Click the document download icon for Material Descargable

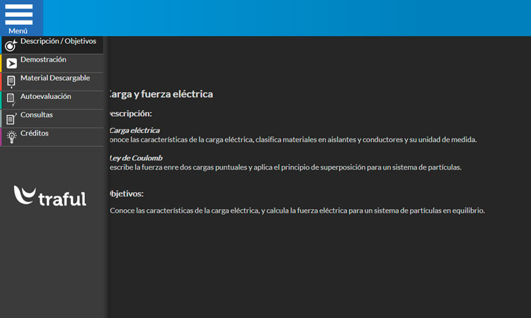tap(11, 82)
